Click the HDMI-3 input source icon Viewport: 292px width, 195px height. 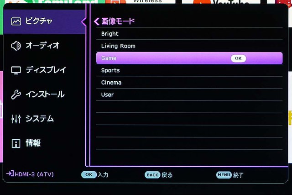coord(10,174)
